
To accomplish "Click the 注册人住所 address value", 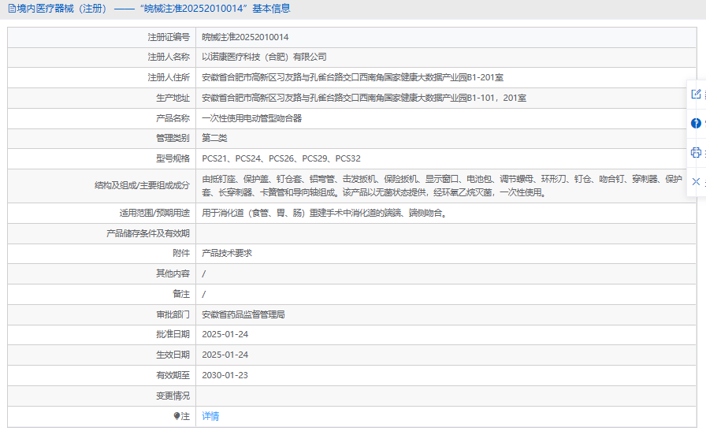I will [x=352, y=77].
